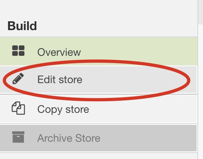The height and width of the screenshot is (159, 203).
Task: Click the grey hovered Edit store row background
Action: (133, 79)
